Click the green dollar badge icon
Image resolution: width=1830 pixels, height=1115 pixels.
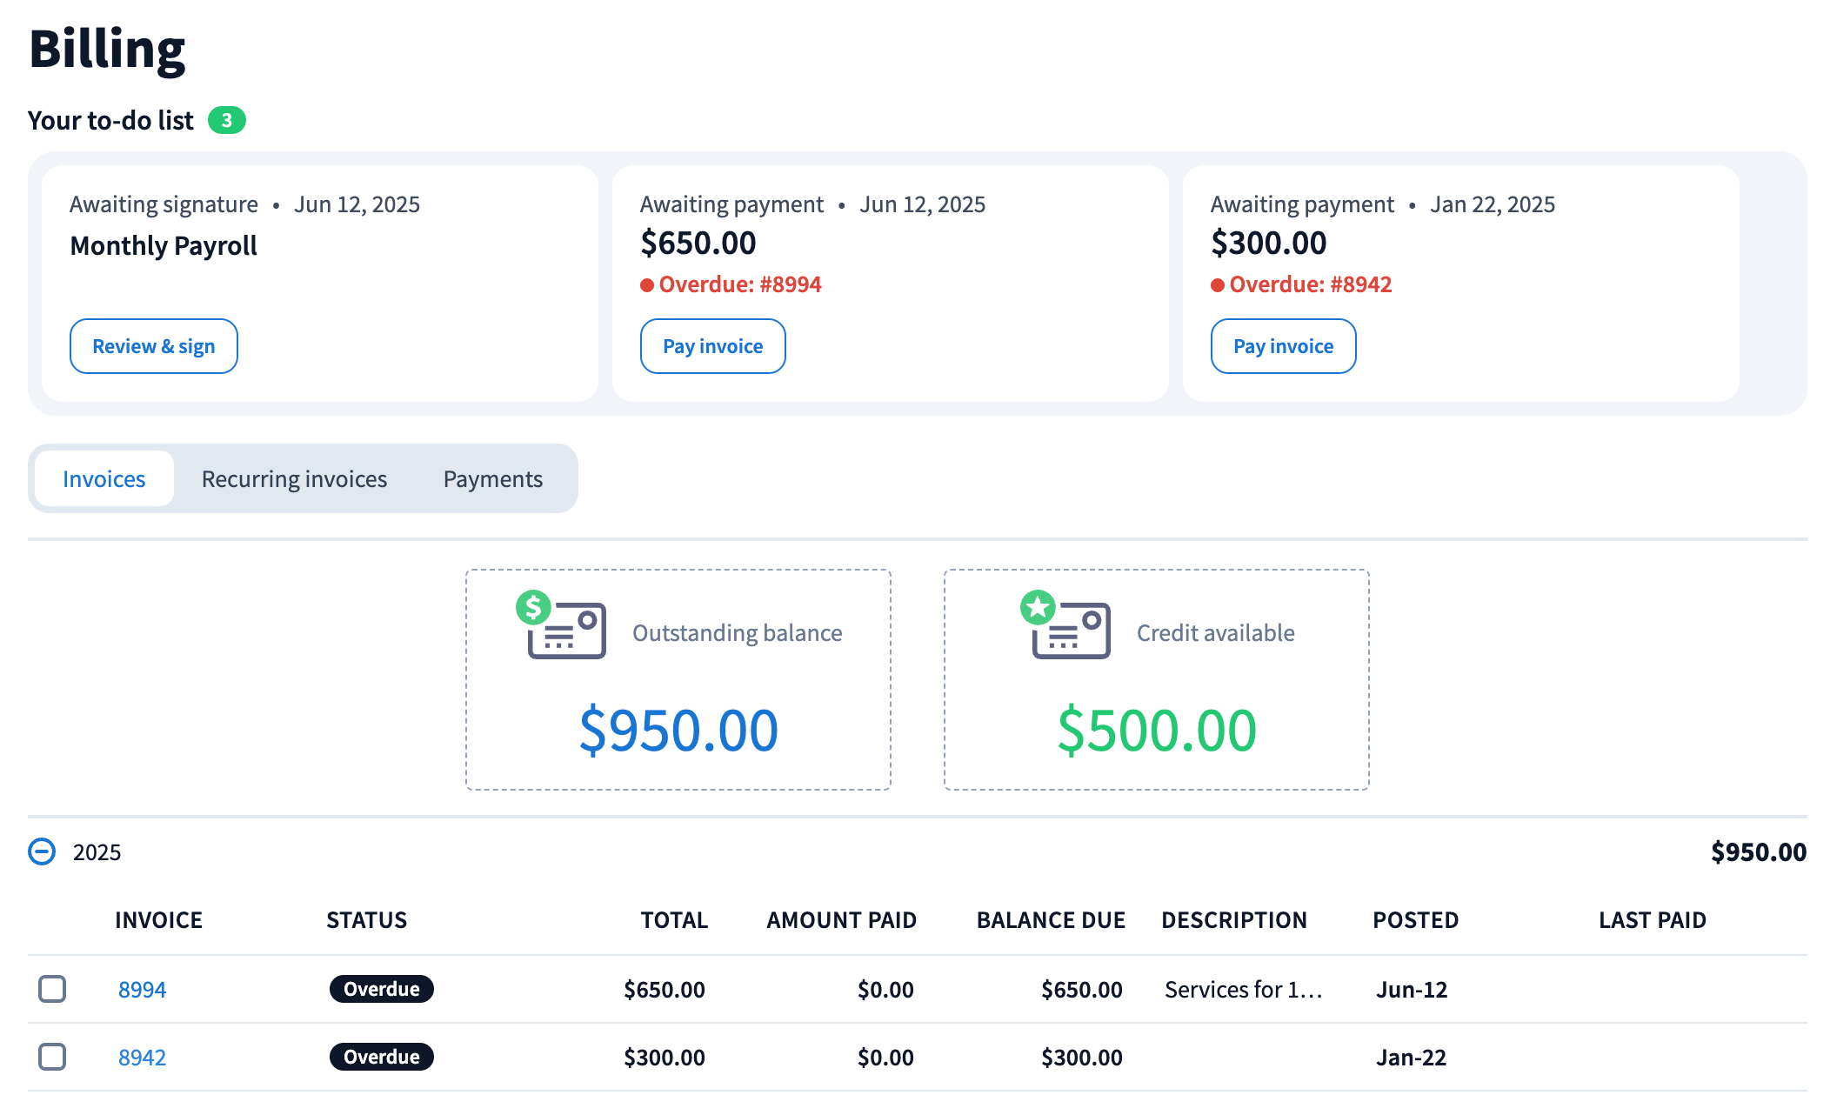point(533,607)
